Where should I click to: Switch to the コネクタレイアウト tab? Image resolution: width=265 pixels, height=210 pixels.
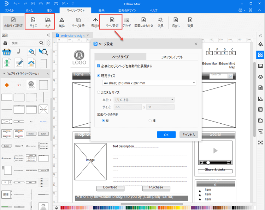(x=172, y=57)
